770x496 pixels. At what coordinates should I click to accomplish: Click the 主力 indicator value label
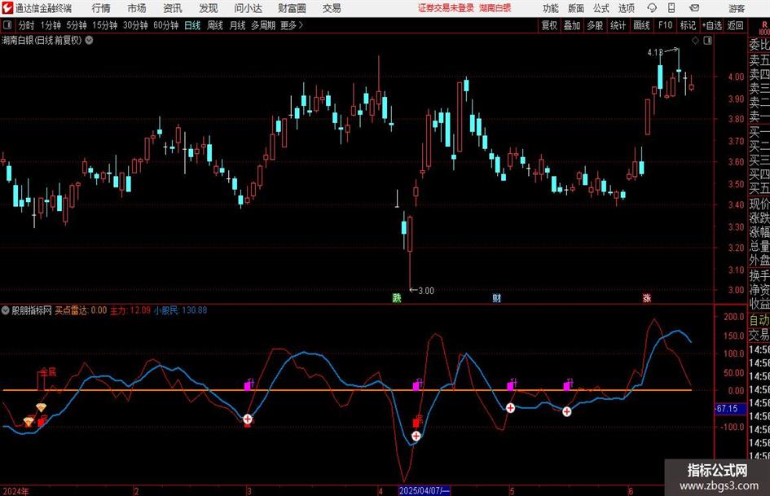[130, 310]
